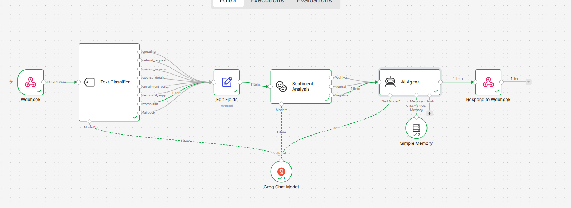The width and height of the screenshot is (571, 208).
Task: Click the Text Classifier Model diamond connector
Action: (x=89, y=122)
